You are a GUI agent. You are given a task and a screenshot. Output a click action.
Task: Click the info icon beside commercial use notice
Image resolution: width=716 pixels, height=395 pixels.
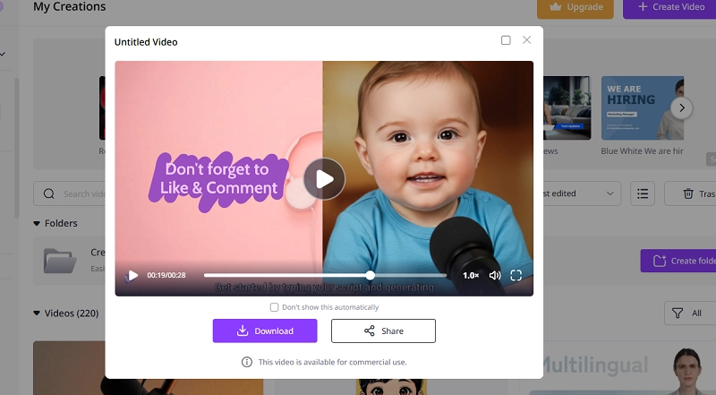click(247, 362)
